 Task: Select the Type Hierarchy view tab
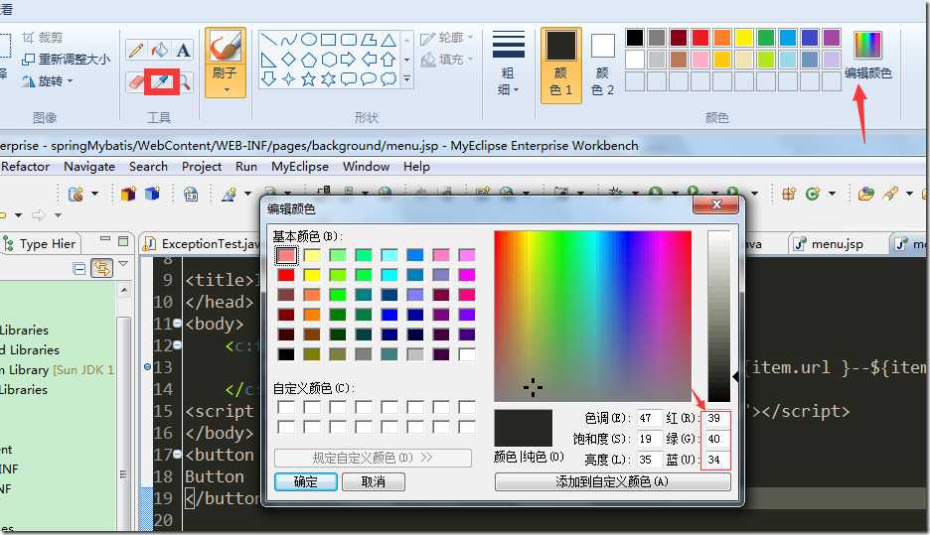(x=41, y=243)
